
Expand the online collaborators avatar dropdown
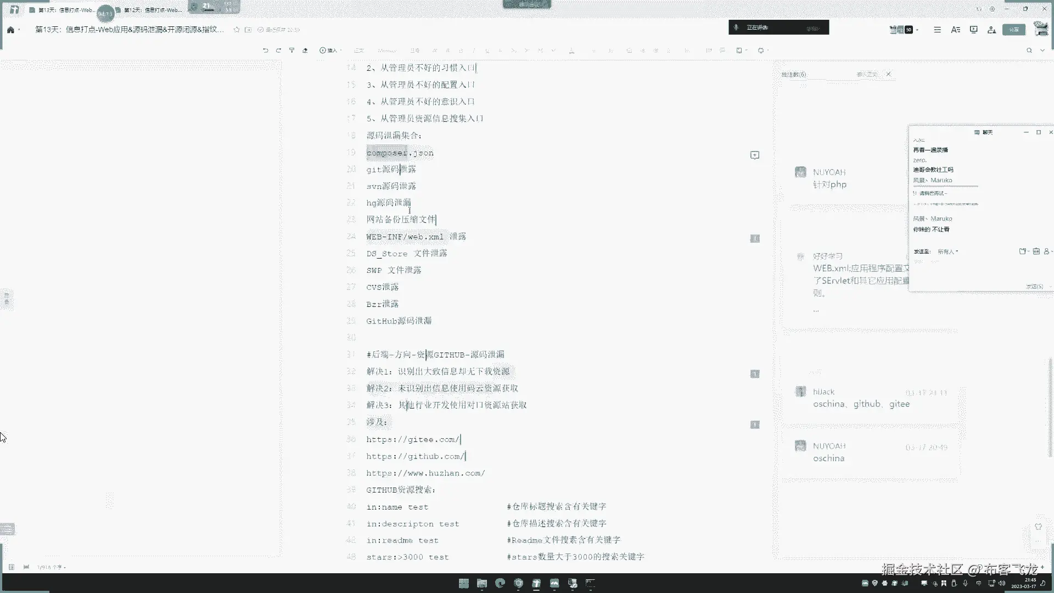917,30
